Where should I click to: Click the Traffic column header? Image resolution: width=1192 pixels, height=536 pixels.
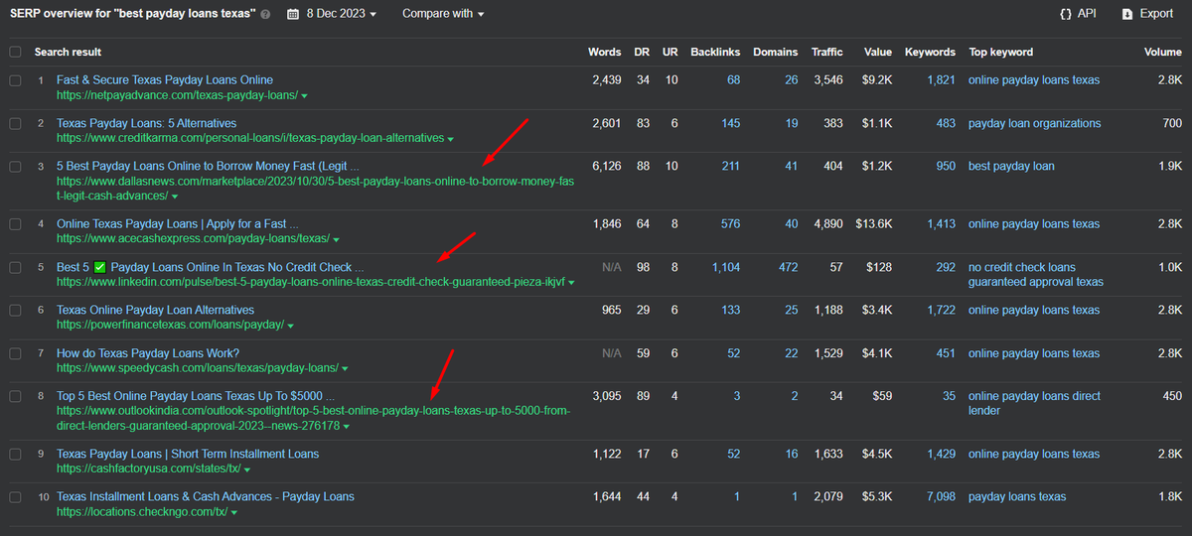click(x=826, y=52)
